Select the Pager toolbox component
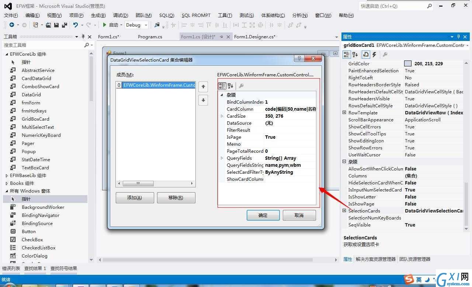The height and width of the screenshot is (287, 472). [28, 143]
